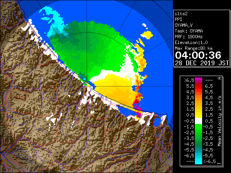Pick the yellow swatch in velocity legend
The width and height of the screenshot is (231, 173).
click(199, 115)
